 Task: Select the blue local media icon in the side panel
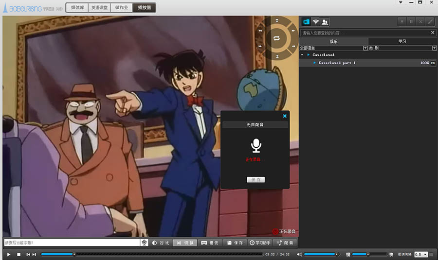click(x=306, y=22)
